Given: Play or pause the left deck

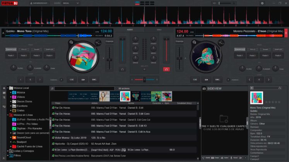Looking at the screenshot, I should point(83,79).
